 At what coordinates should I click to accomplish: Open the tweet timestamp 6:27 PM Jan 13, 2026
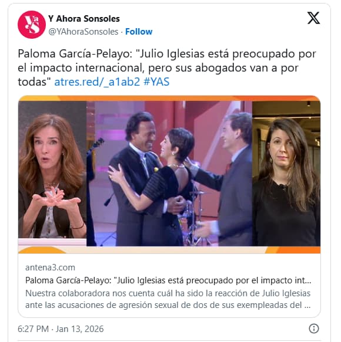click(x=61, y=329)
